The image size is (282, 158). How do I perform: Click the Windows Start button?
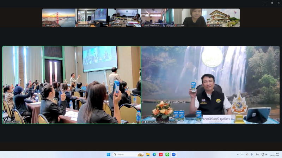tap(108, 154)
